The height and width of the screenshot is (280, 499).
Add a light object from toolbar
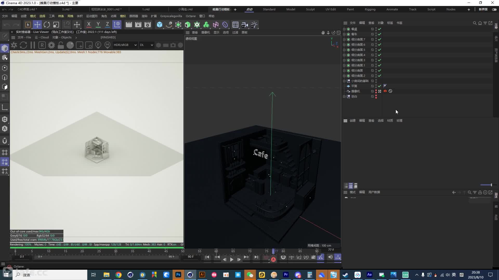click(254, 25)
